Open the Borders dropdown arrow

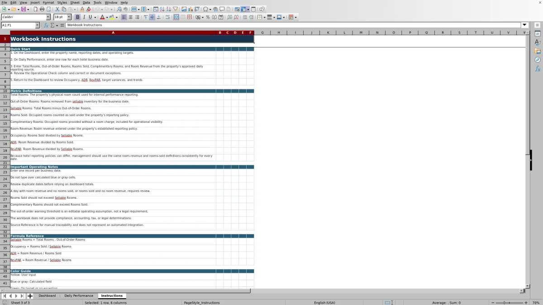coord(264,17)
